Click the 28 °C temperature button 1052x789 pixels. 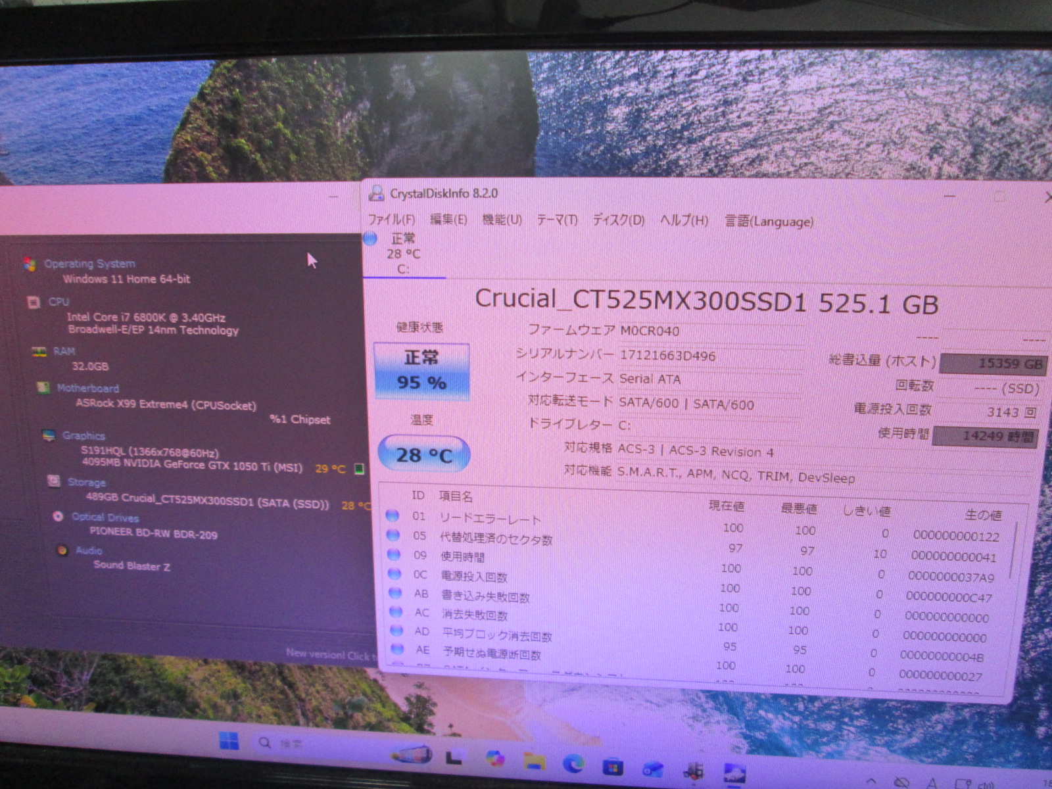[423, 454]
